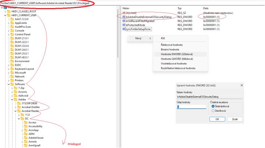Viewport: 265px width, 148px height.
Task: Click the Printers folder icon
Action: click(x=12, y=80)
